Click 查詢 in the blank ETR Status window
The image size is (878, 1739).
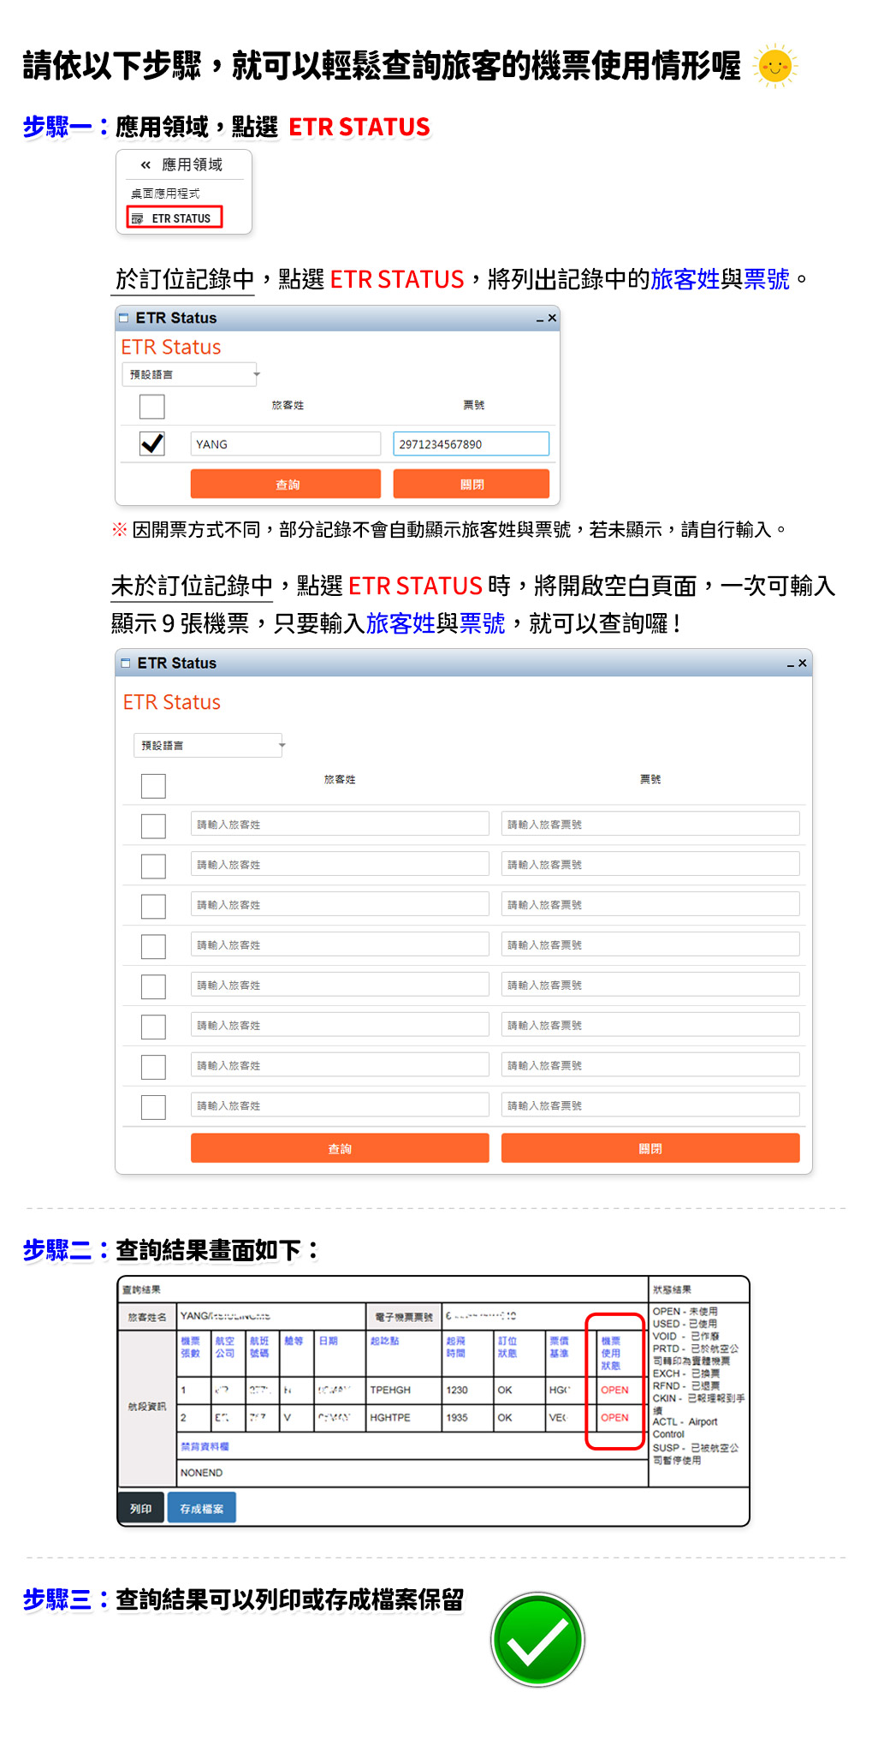(340, 1148)
